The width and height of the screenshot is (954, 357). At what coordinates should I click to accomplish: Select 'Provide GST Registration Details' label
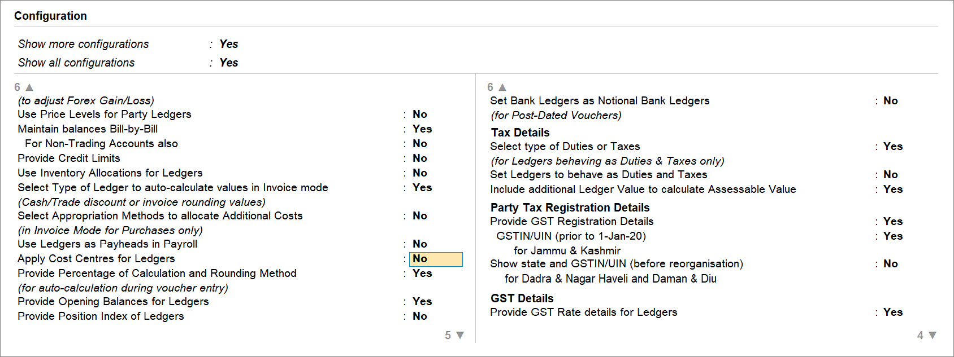point(572,222)
